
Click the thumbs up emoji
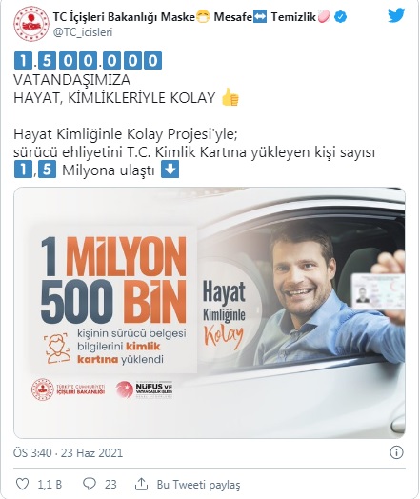[230, 97]
